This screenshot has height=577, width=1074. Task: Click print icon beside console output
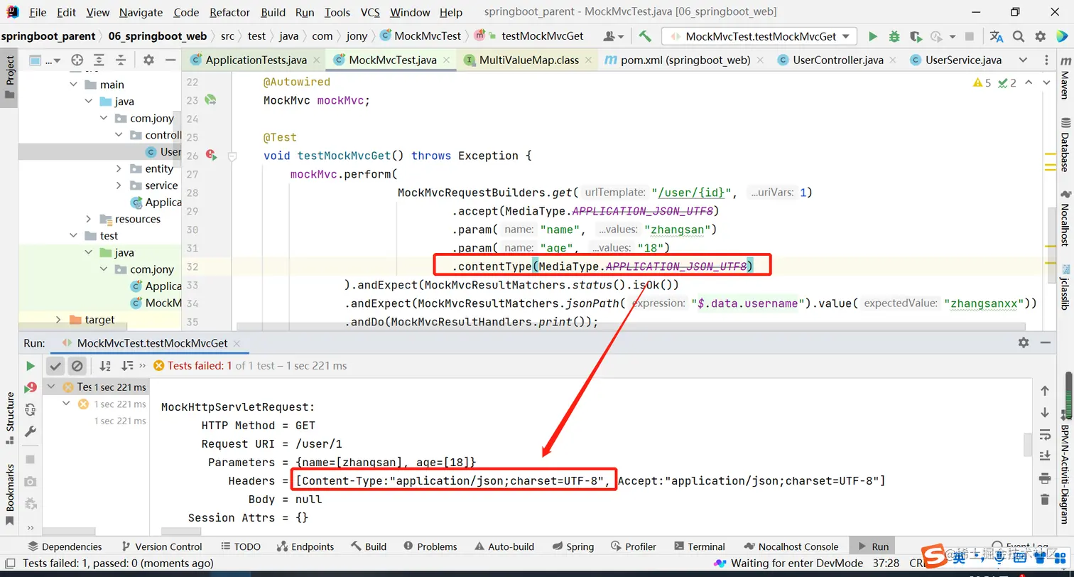pyautogui.click(x=1045, y=478)
